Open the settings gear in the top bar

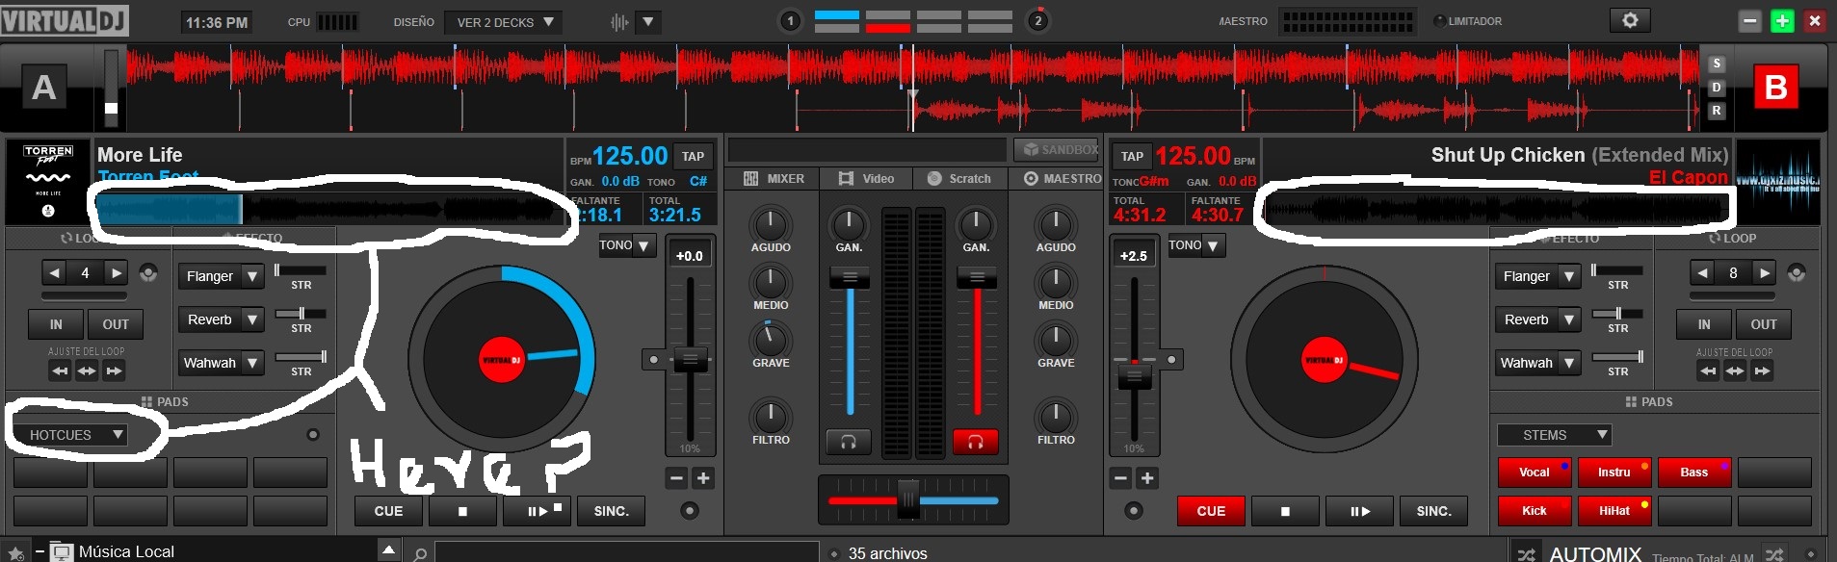click(x=1629, y=20)
